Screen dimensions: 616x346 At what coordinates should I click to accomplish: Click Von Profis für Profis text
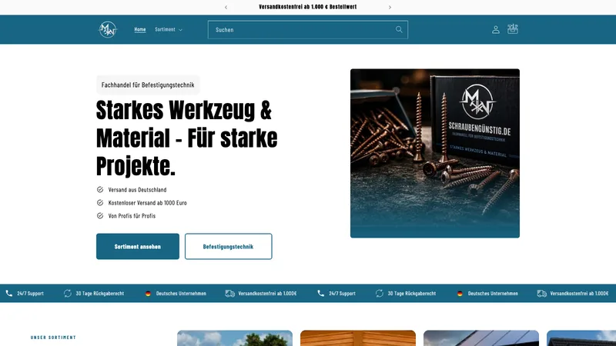[132, 216]
